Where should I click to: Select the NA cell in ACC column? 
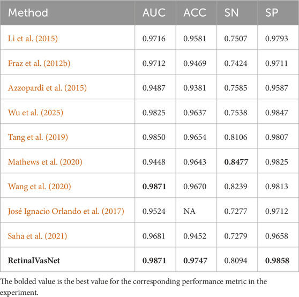click(x=189, y=211)
